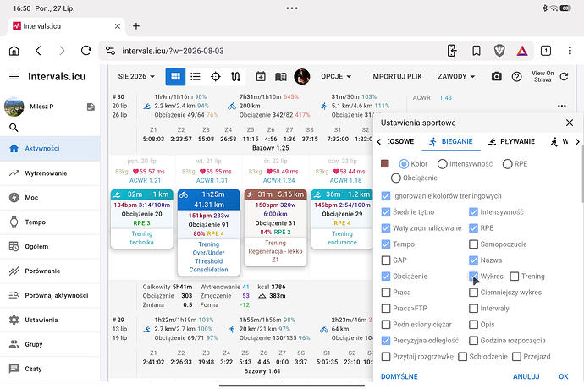
Task: Click ANULUJ to cancel settings
Action: [x=526, y=376]
